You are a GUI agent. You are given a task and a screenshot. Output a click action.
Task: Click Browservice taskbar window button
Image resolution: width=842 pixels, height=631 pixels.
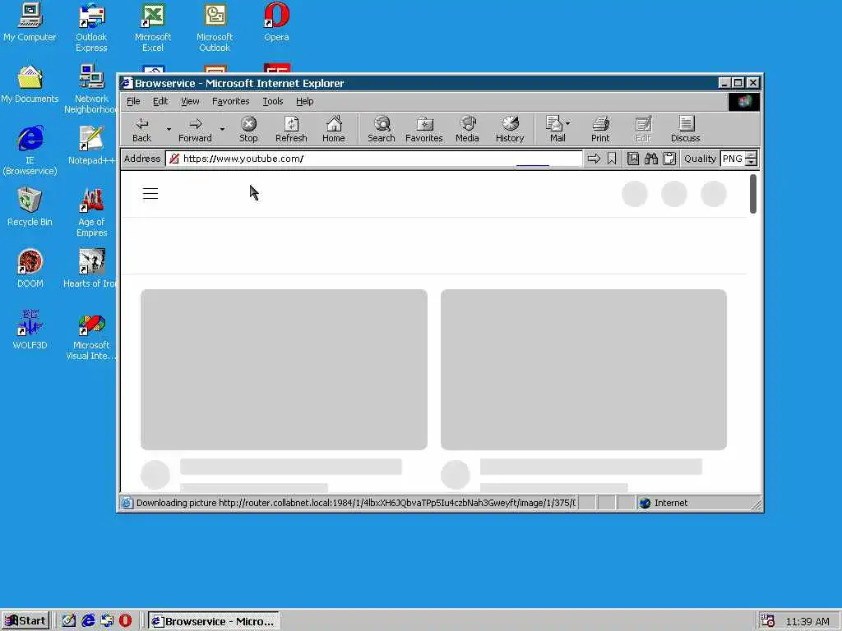point(213,621)
